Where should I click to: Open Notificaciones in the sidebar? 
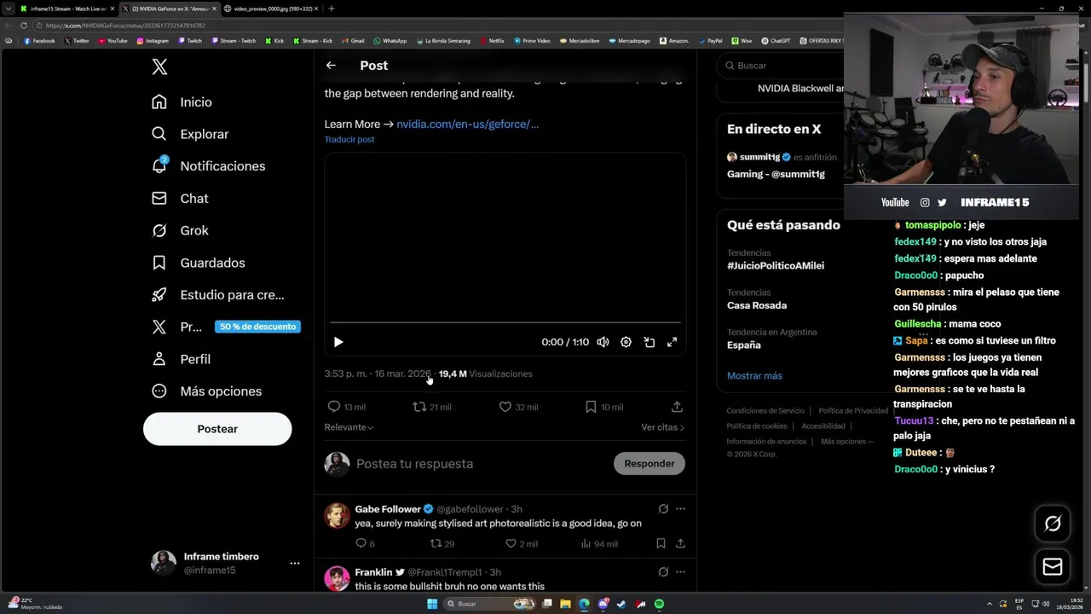click(208, 166)
